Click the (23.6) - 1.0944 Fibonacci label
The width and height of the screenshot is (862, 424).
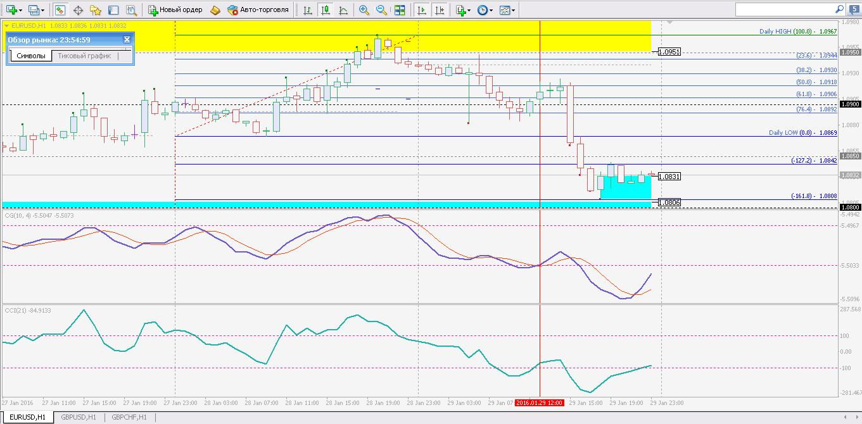click(x=816, y=56)
